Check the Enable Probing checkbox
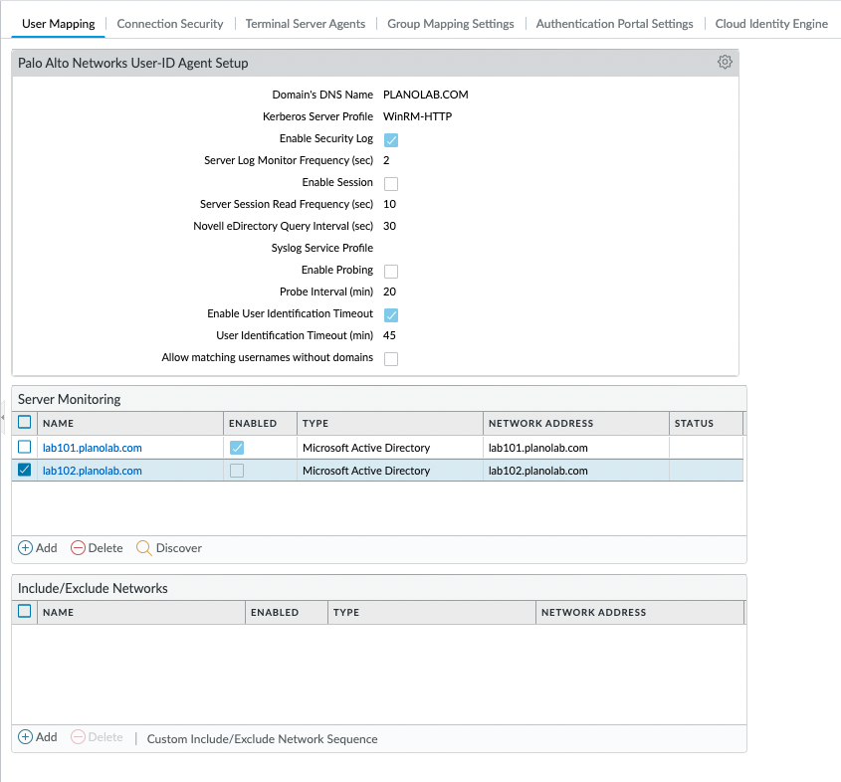Screen dimensions: 841x782 [391, 271]
